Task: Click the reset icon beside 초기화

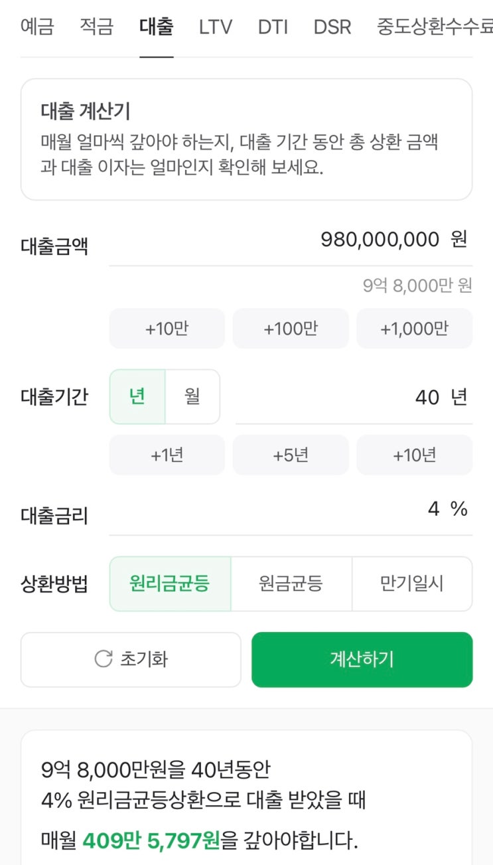Action: (x=104, y=659)
